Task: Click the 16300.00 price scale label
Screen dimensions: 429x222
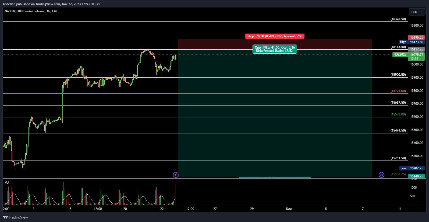Action: (417, 26)
